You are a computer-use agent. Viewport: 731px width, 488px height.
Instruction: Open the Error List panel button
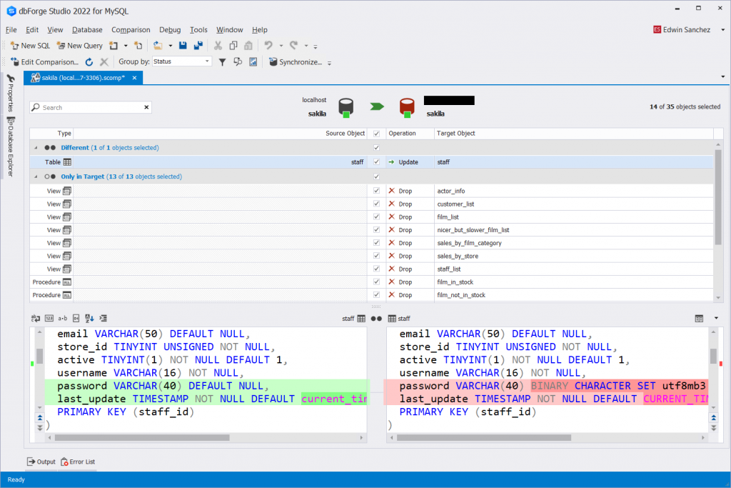[78, 462]
